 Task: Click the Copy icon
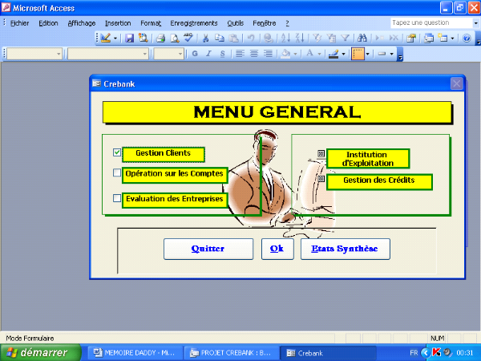pyautogui.click(x=220, y=38)
